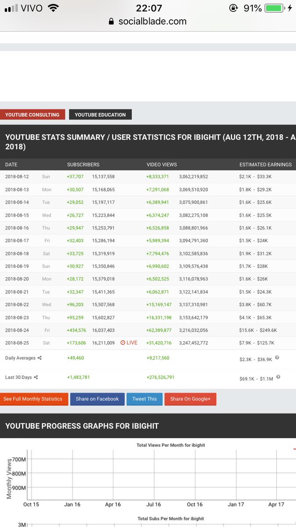Click help icon beside $2.3K - $36.9K

click(x=277, y=358)
